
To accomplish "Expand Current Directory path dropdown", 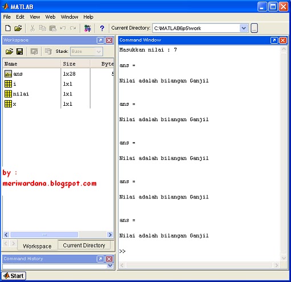I will 244,28.
